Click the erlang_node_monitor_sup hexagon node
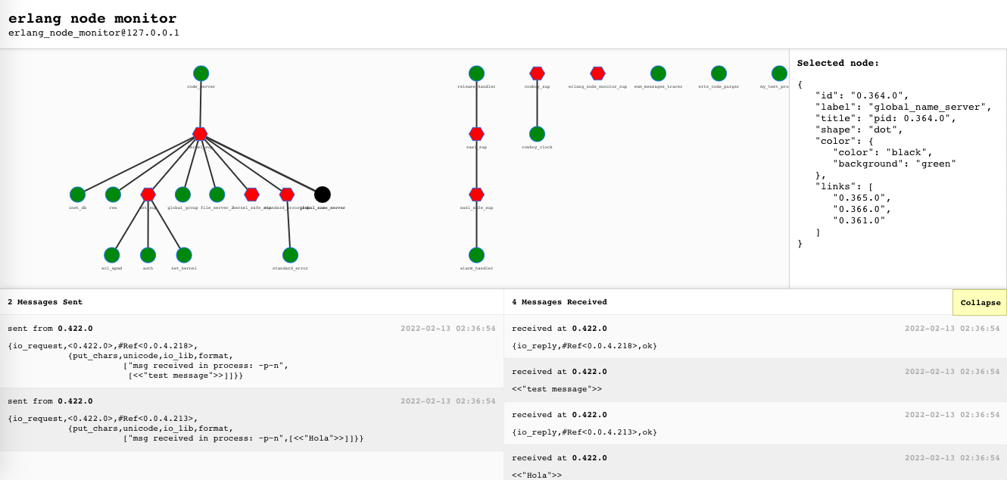The width and height of the screenshot is (1007, 480). (597, 73)
